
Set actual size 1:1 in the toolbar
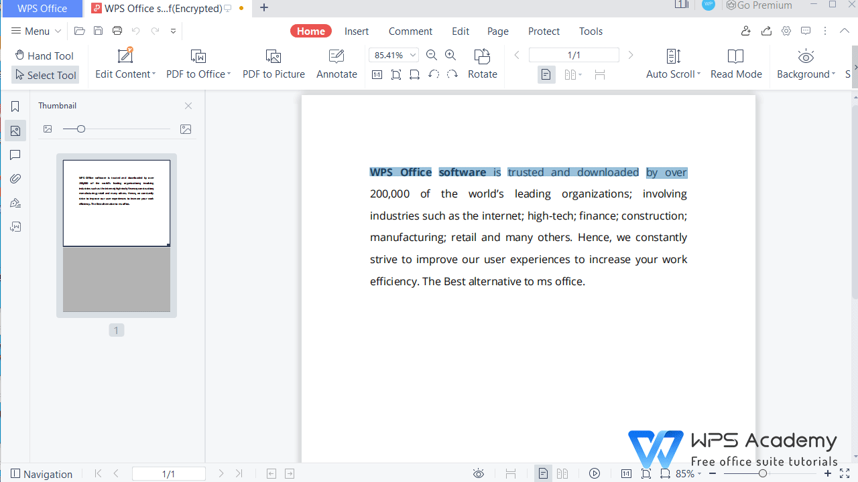(377, 74)
